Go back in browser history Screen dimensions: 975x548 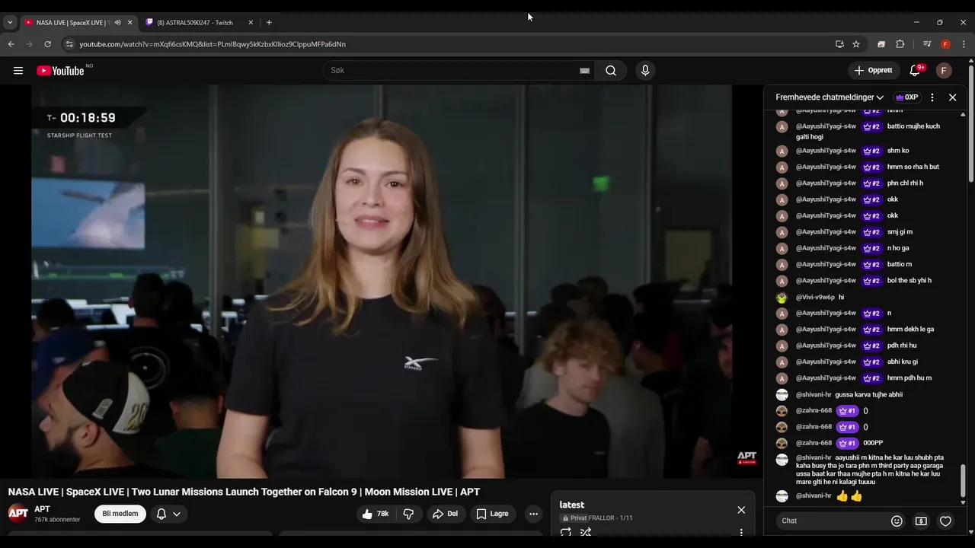(11, 44)
